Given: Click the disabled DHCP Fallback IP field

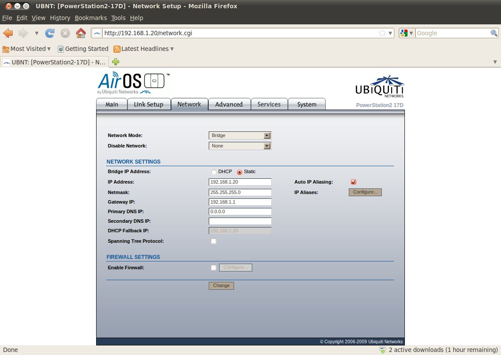Looking at the screenshot, I should click(x=240, y=231).
